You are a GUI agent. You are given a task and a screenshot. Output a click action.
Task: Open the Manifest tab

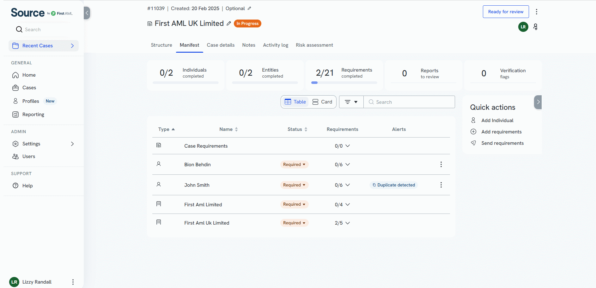(x=189, y=45)
